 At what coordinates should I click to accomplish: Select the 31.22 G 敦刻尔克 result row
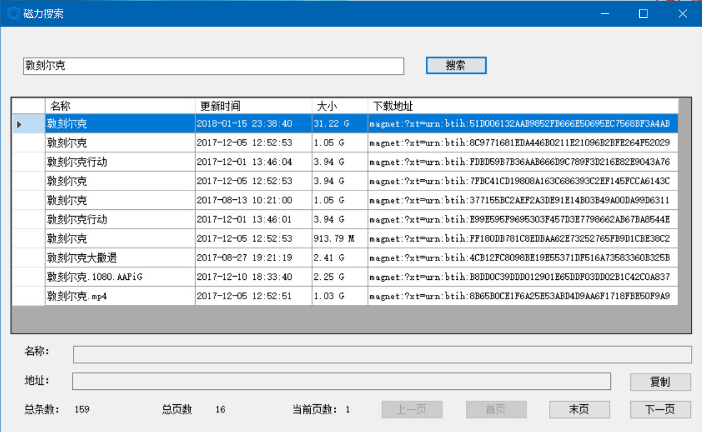click(120, 124)
